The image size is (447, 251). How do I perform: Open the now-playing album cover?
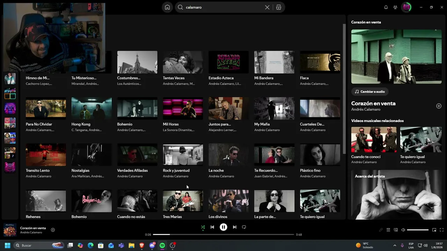point(10,230)
